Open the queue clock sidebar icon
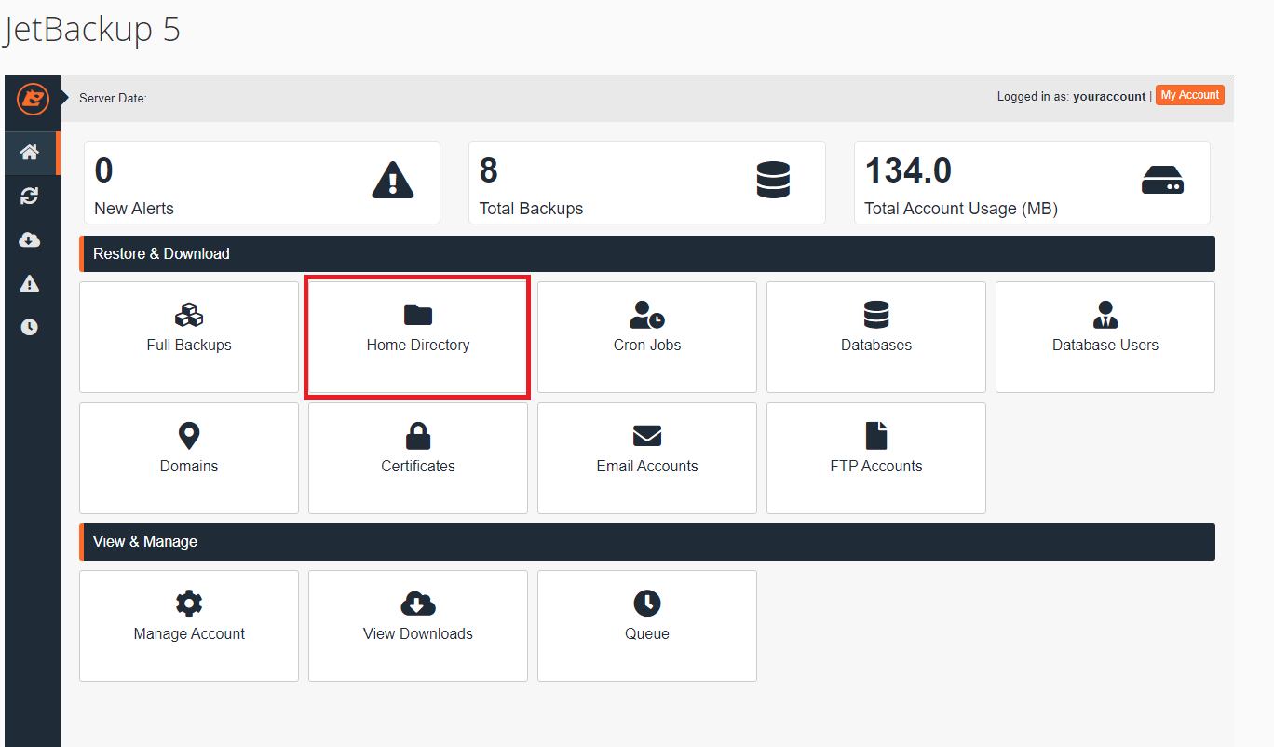 [30, 327]
